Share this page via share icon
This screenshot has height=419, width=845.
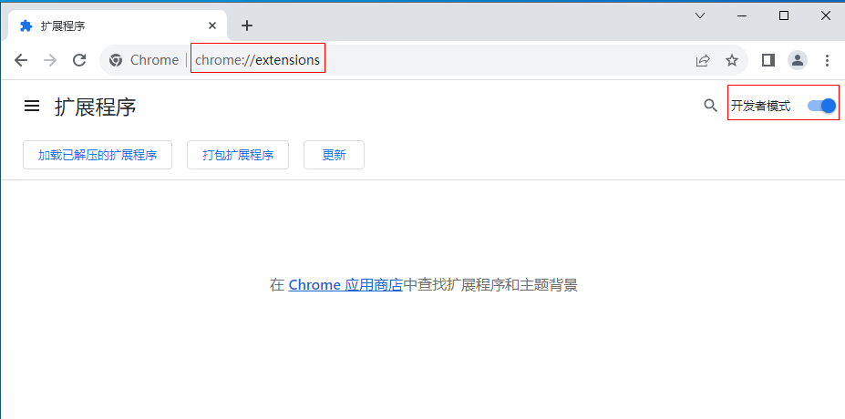[703, 60]
